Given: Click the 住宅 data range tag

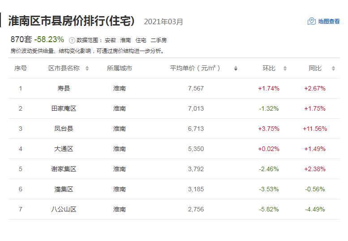Looking at the screenshot, I should click(x=141, y=40).
